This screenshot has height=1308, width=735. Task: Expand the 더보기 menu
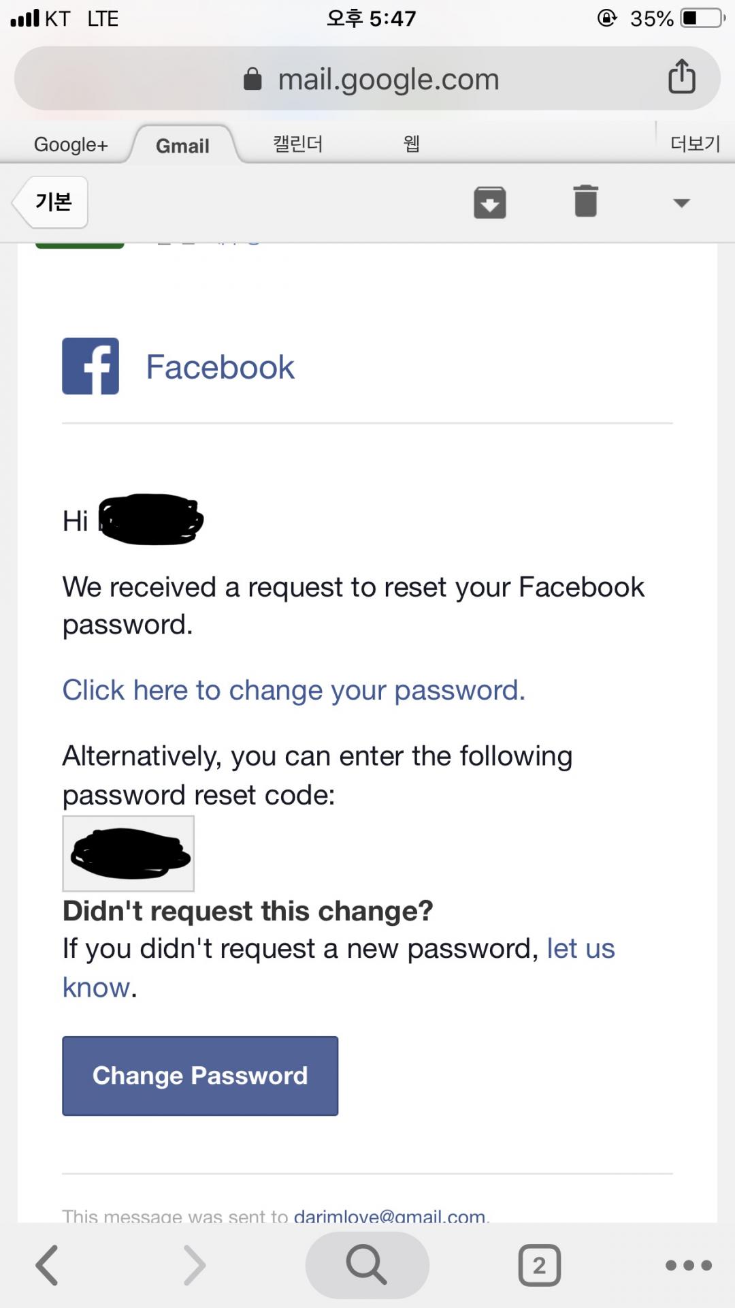coord(694,144)
